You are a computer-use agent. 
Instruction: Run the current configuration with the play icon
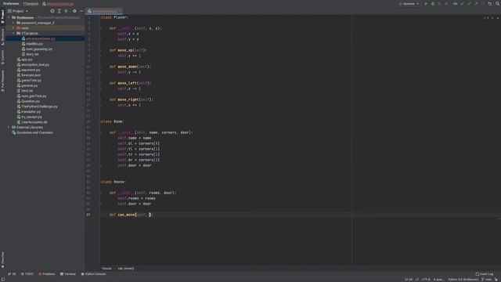[x=426, y=4]
